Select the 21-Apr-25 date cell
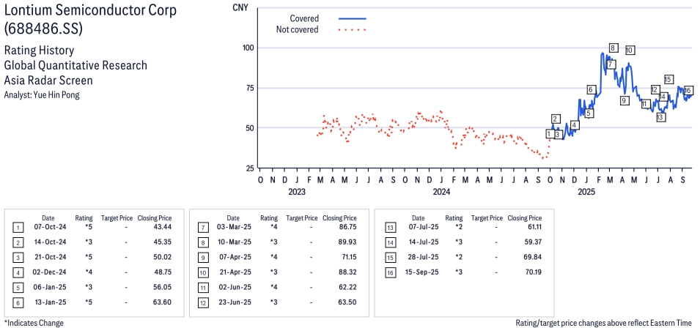 [x=234, y=272]
